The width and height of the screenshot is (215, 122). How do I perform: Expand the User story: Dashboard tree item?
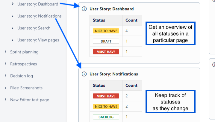pos(13,4)
